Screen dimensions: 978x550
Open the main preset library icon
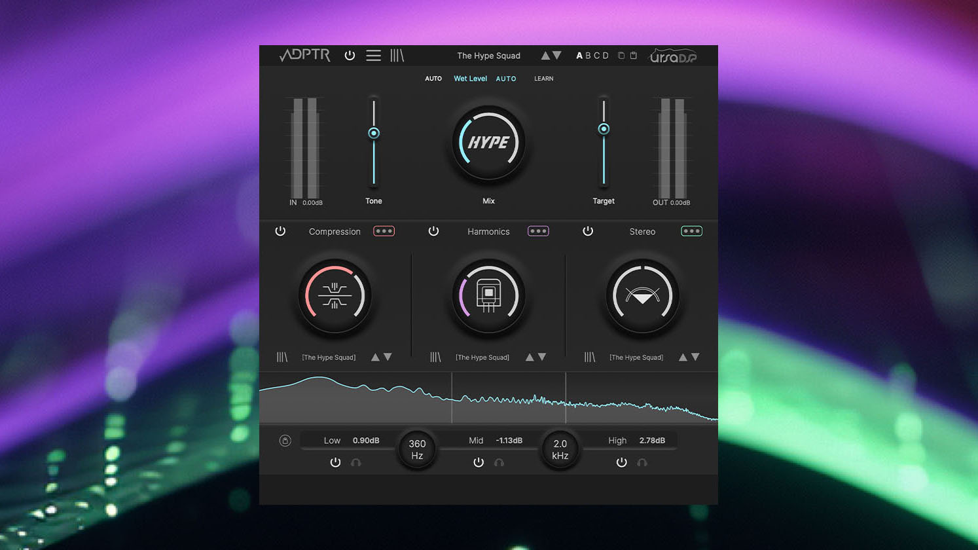[397, 56]
